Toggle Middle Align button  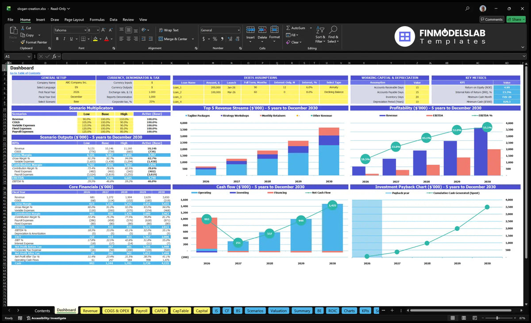click(x=128, y=30)
